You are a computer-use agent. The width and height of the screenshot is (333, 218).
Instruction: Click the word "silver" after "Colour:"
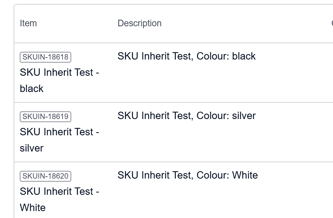(244, 116)
